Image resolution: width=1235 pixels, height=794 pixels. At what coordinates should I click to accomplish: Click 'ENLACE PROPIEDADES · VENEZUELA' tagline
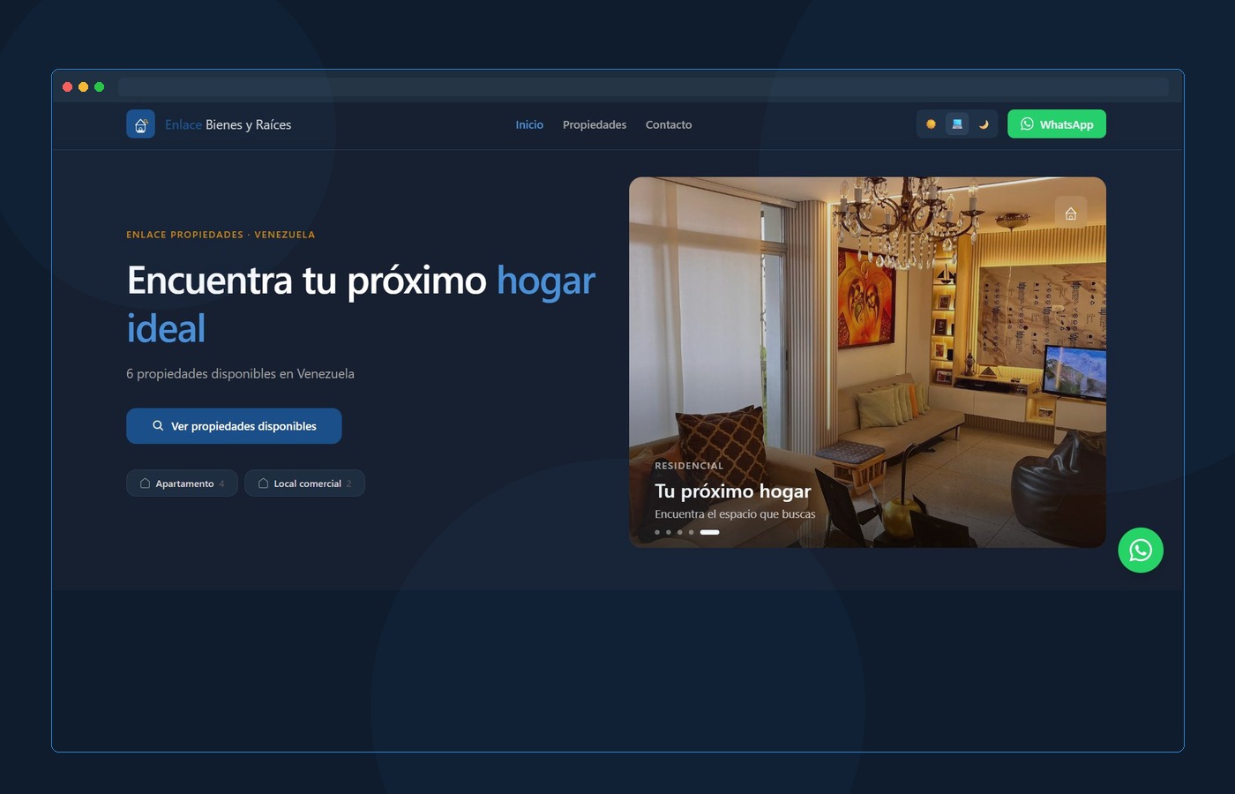[x=221, y=235]
